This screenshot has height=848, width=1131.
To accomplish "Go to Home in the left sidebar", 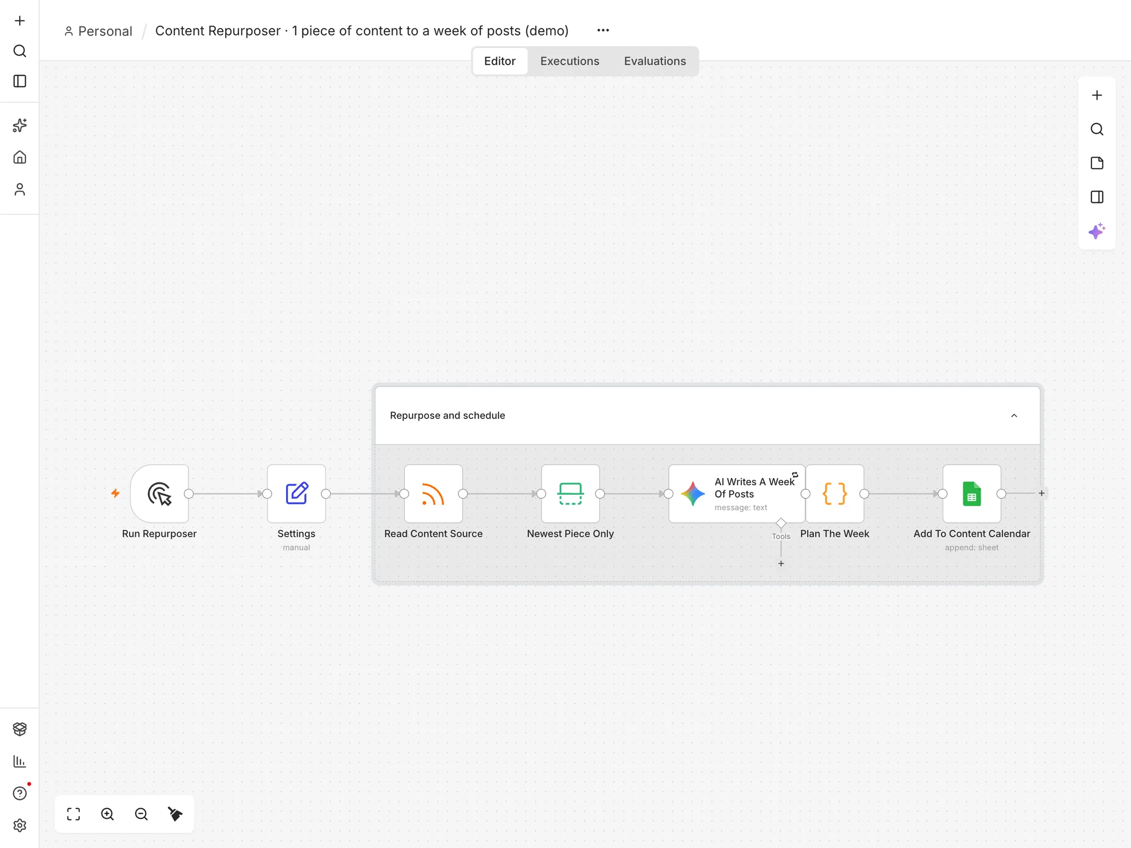I will point(20,157).
